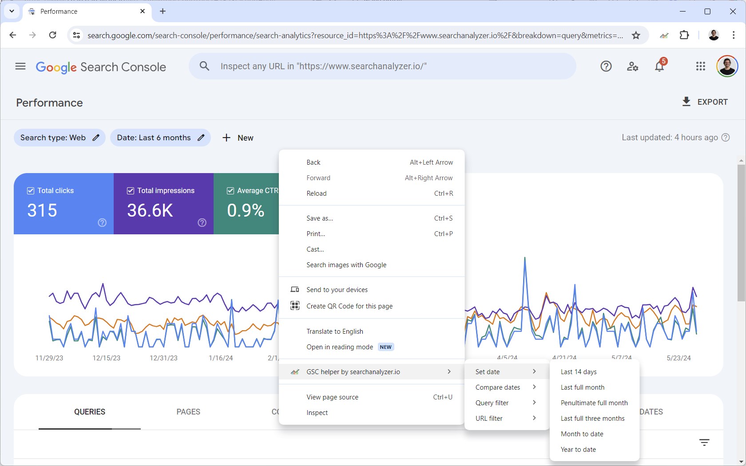746x466 pixels.
Task: Open the Search Console help icon
Action: 606,66
